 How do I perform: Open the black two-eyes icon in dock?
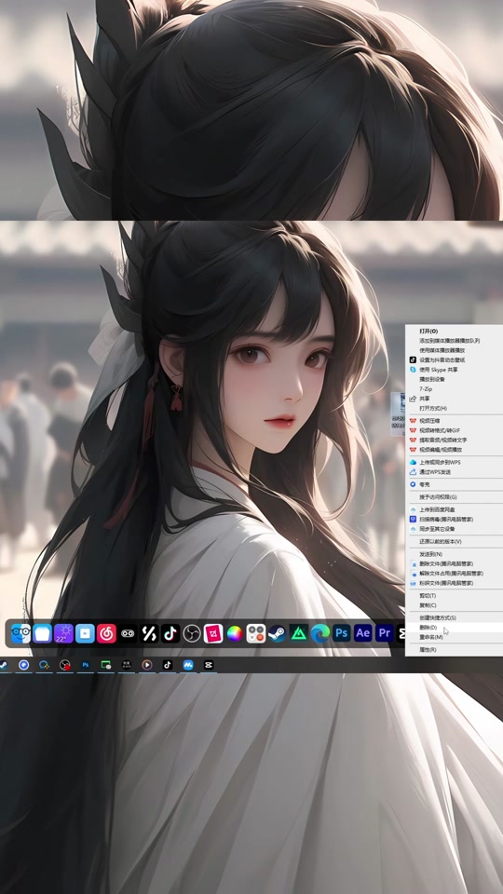pyautogui.click(x=128, y=633)
